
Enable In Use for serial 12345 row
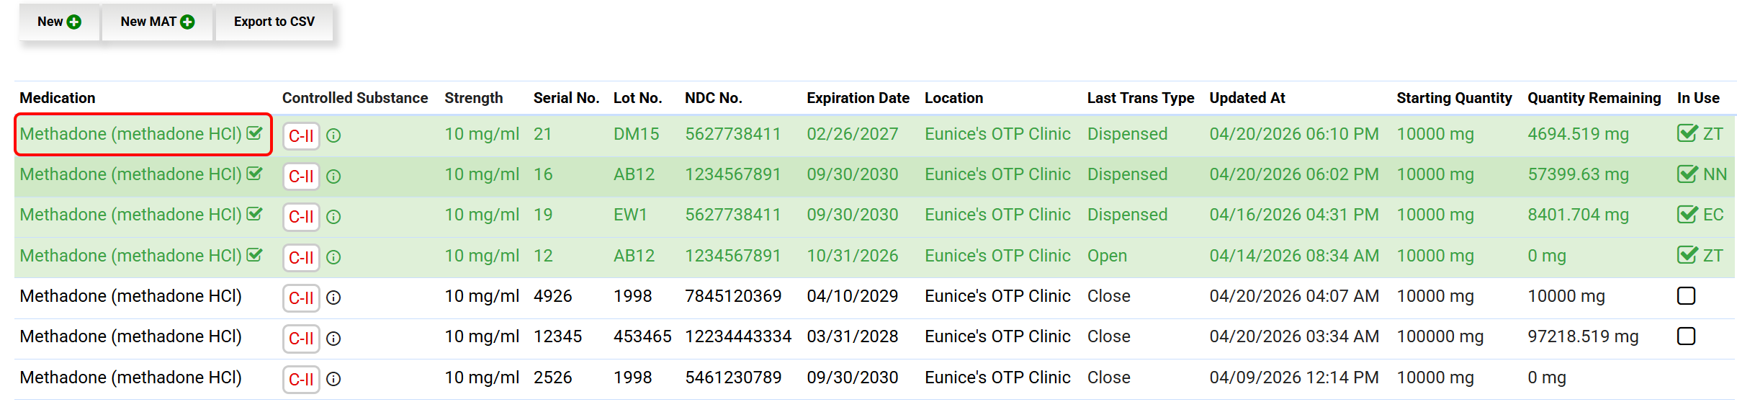(x=1687, y=336)
